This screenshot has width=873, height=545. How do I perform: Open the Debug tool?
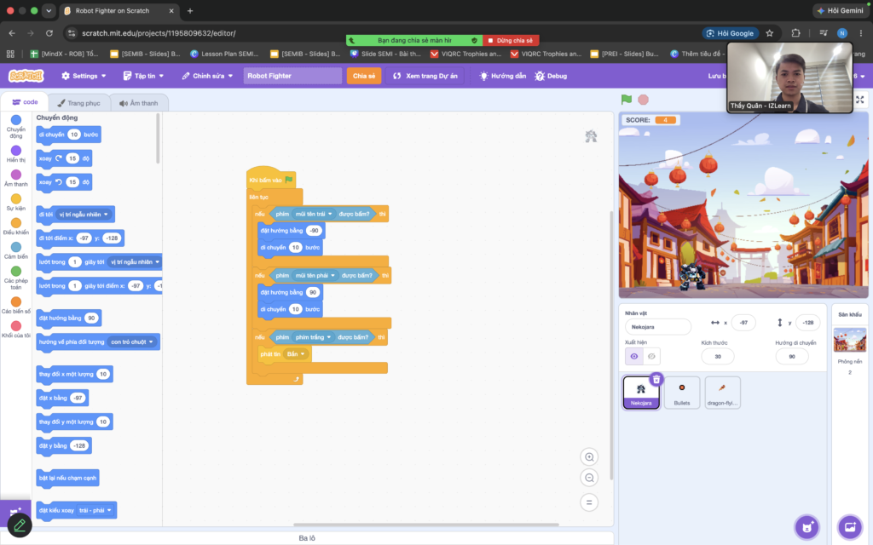point(551,76)
